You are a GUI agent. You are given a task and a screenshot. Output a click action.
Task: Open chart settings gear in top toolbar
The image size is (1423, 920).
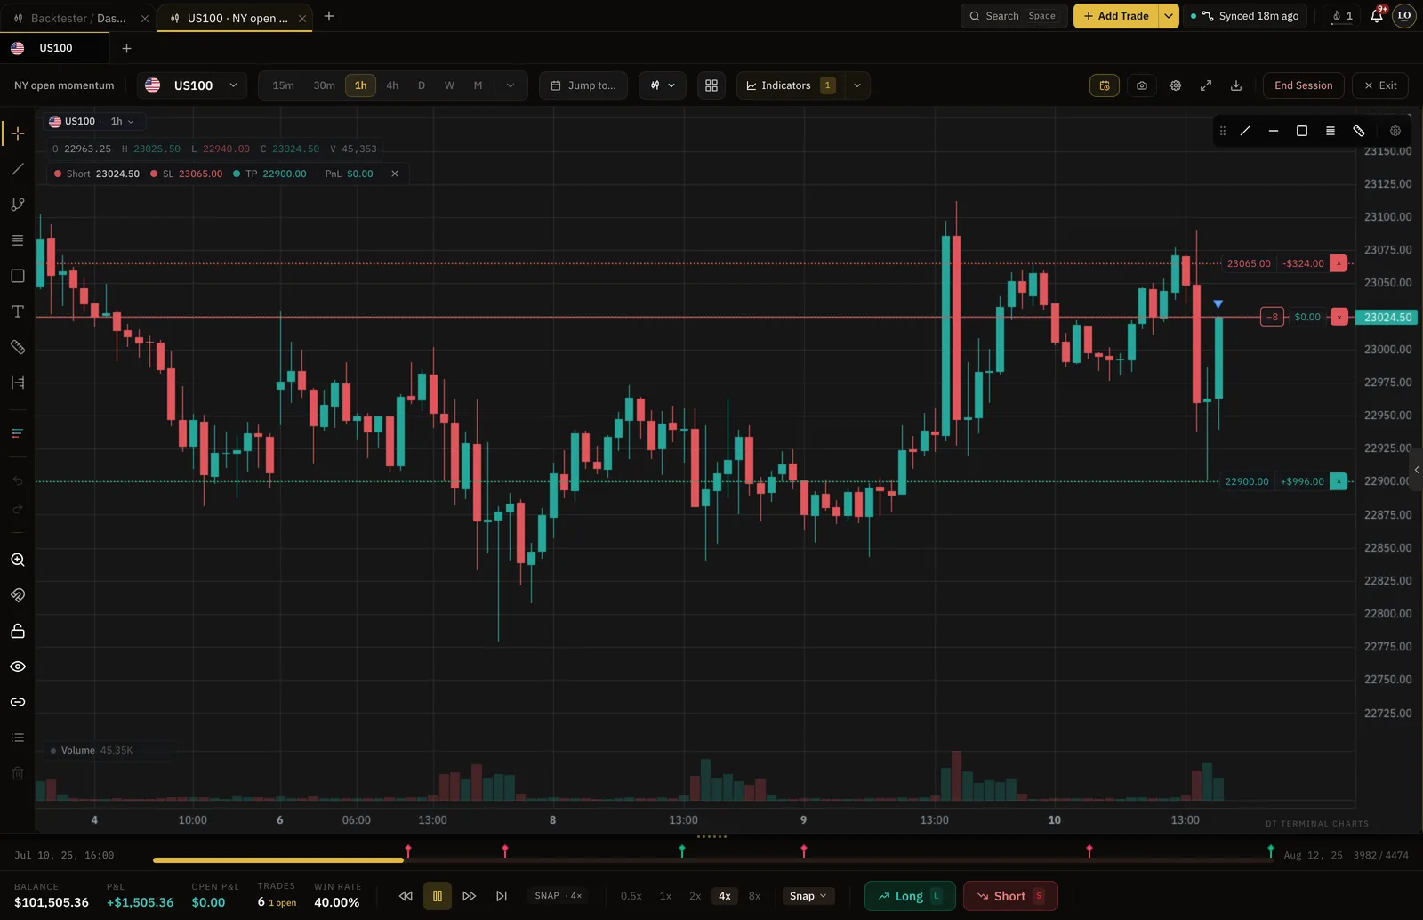click(x=1176, y=85)
